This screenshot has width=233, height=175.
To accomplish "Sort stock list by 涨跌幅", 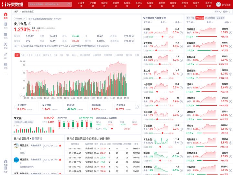I will pos(148,22).
